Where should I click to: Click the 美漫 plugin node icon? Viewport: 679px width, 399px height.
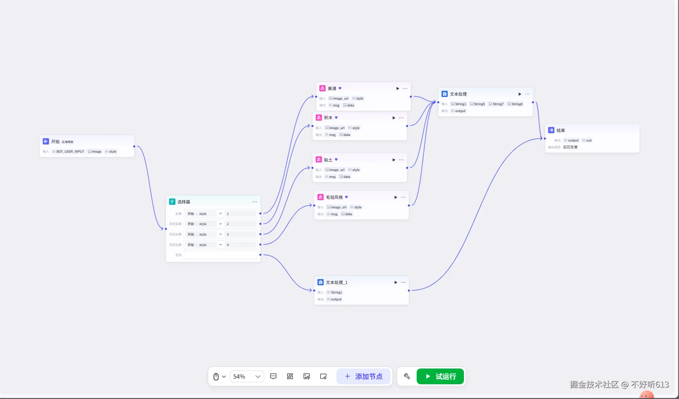(322, 88)
